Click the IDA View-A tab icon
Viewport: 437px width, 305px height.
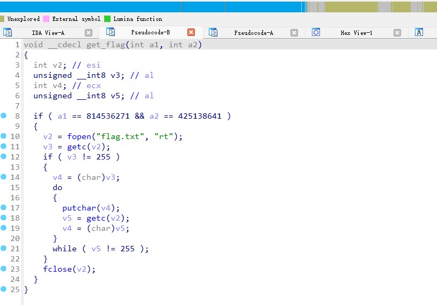[x=8, y=33]
